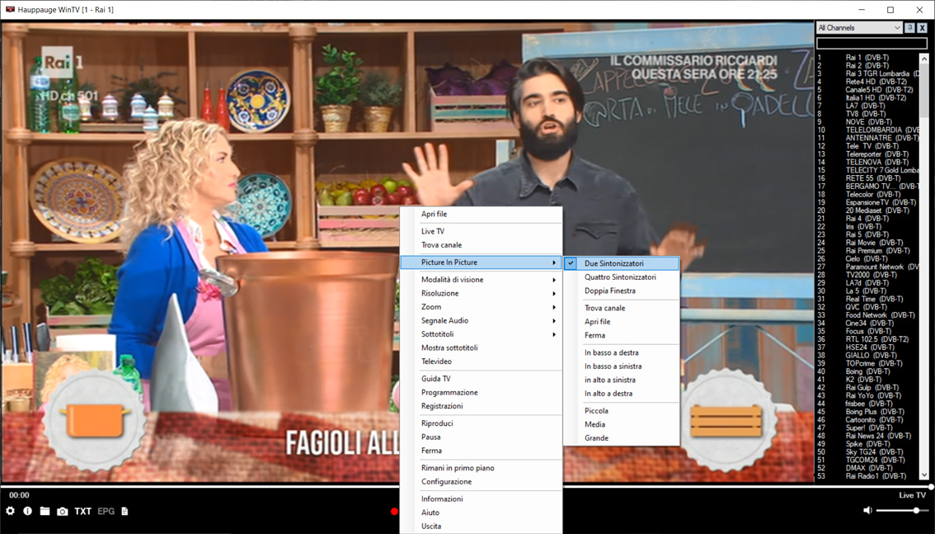
Task: Select channel Rai Movie (DVB-T)
Action: pos(867,243)
